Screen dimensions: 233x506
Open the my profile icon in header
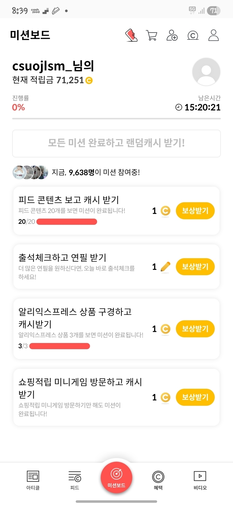(213, 35)
